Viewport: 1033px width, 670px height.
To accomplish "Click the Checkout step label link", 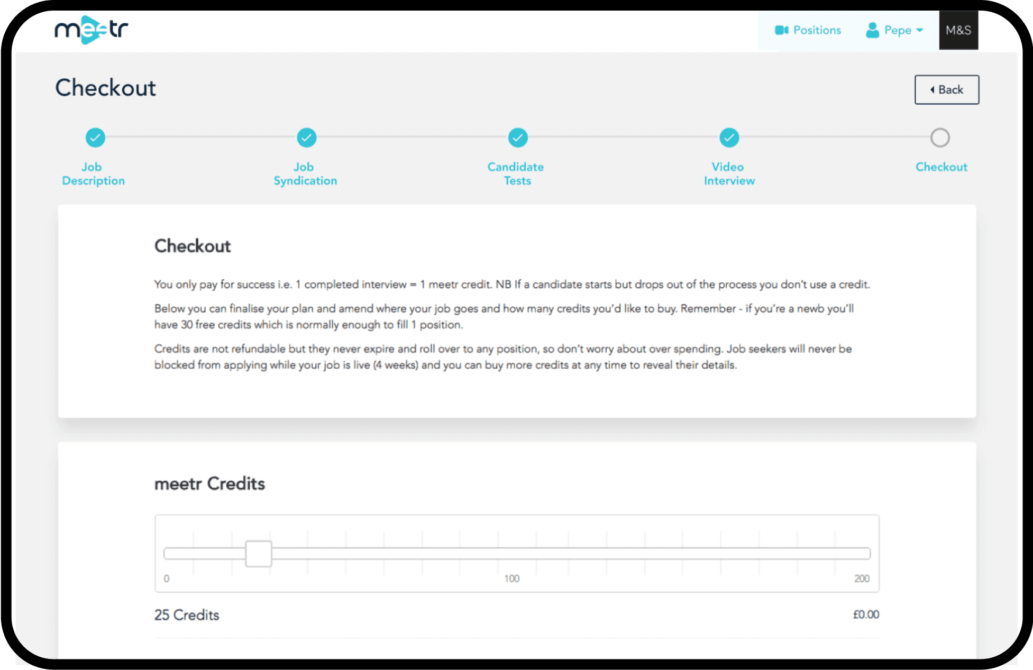I will [941, 167].
